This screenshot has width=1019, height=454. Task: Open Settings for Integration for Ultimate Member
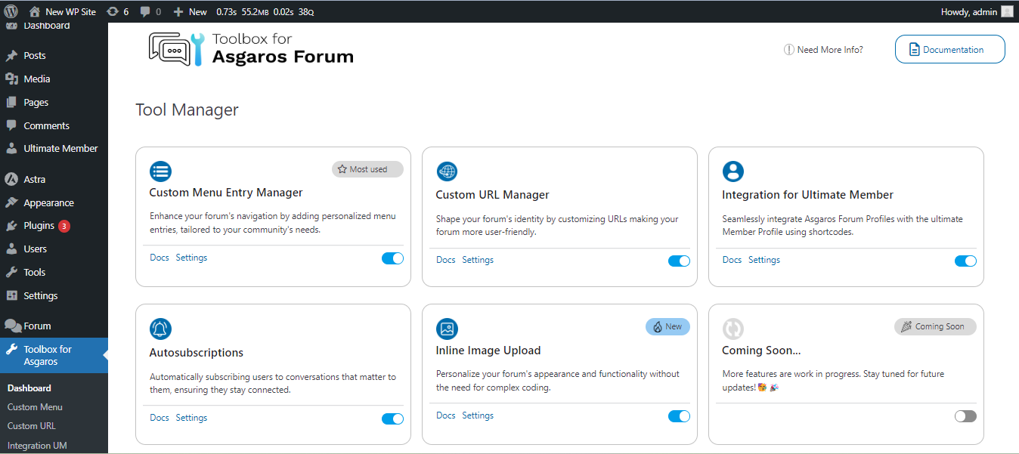click(764, 260)
